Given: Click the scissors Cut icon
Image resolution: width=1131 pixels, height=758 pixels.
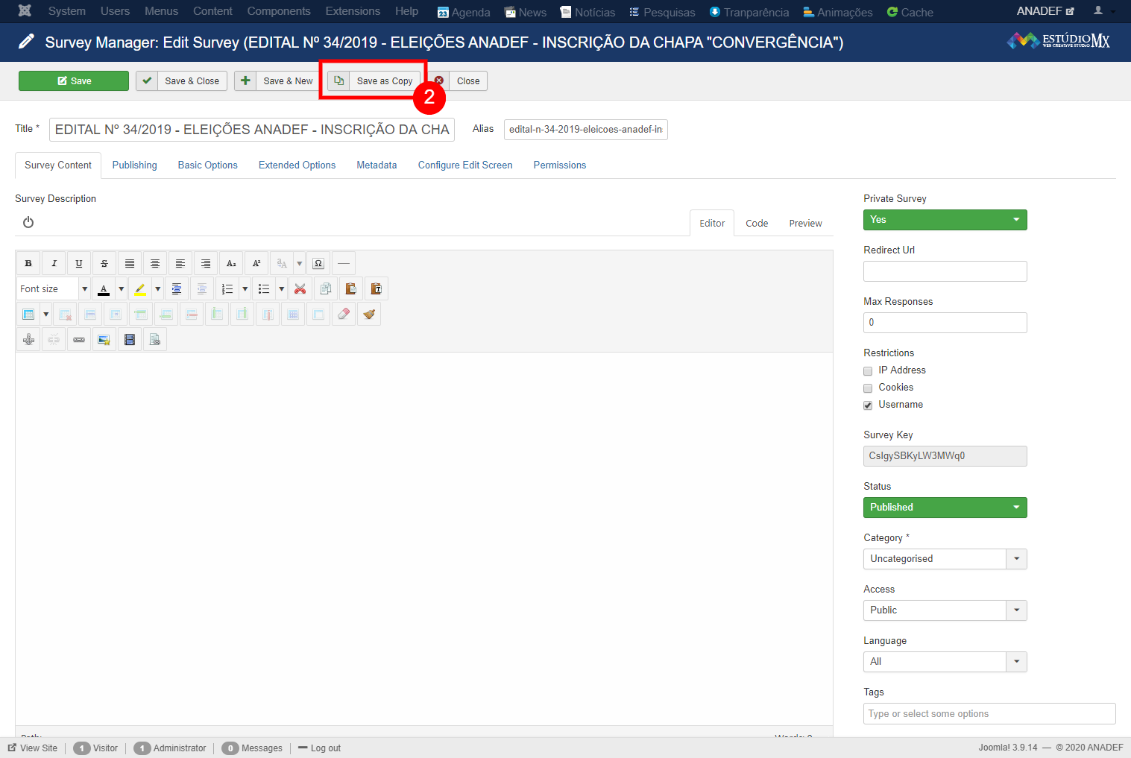Looking at the screenshot, I should click(300, 289).
